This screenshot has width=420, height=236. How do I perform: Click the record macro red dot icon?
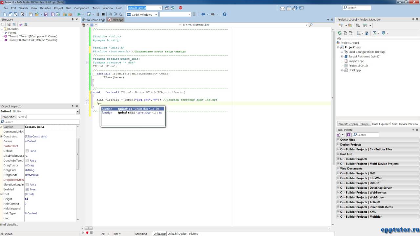87,233
